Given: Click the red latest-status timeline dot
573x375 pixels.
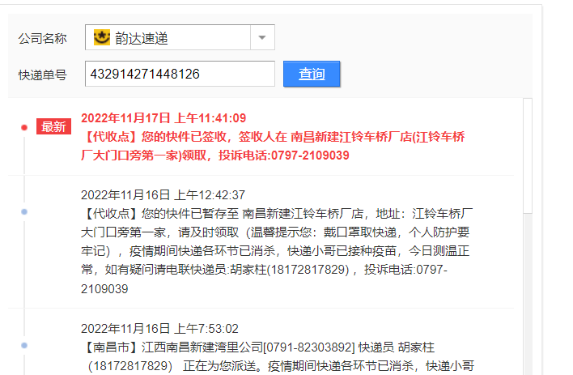Looking at the screenshot, I should 24,127.
